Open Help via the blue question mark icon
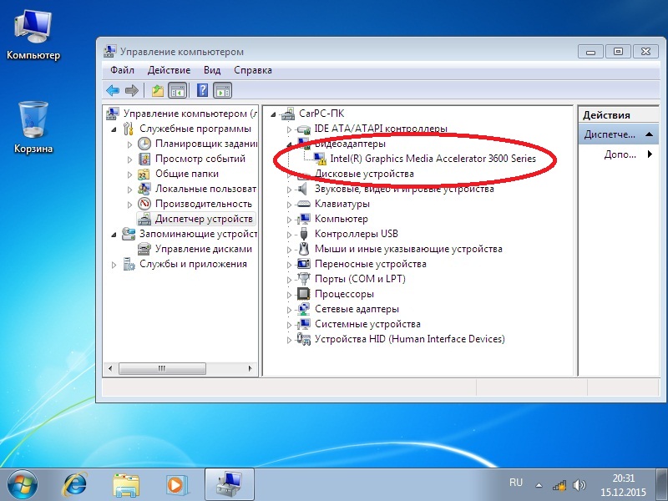668x501 pixels. [201, 90]
